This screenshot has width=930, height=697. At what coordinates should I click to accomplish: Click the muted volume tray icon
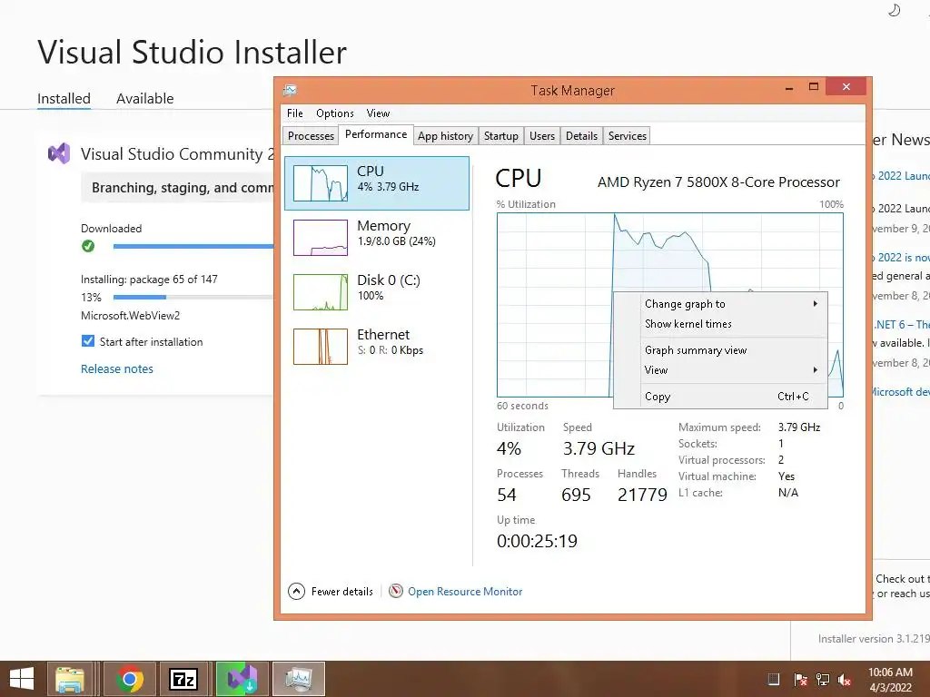click(845, 679)
